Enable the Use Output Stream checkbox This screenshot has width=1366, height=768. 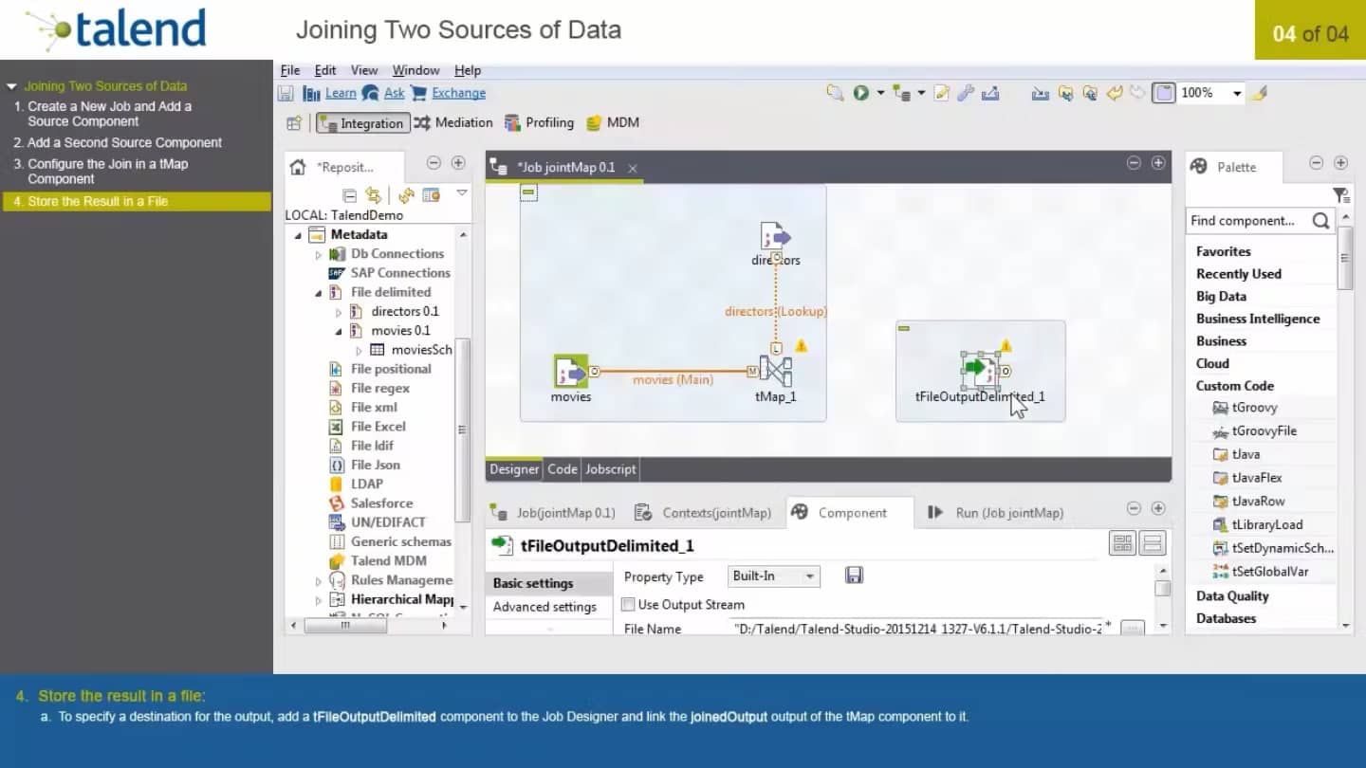click(628, 604)
